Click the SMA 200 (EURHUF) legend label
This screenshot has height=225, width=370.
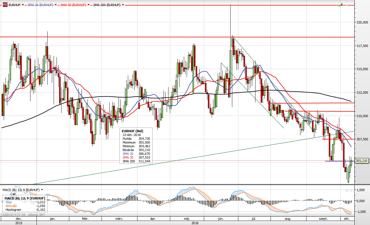(107, 5)
